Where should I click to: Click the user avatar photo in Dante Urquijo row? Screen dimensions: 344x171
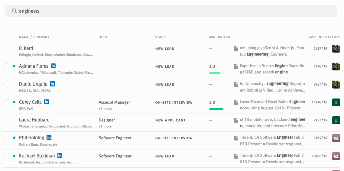click(336, 84)
